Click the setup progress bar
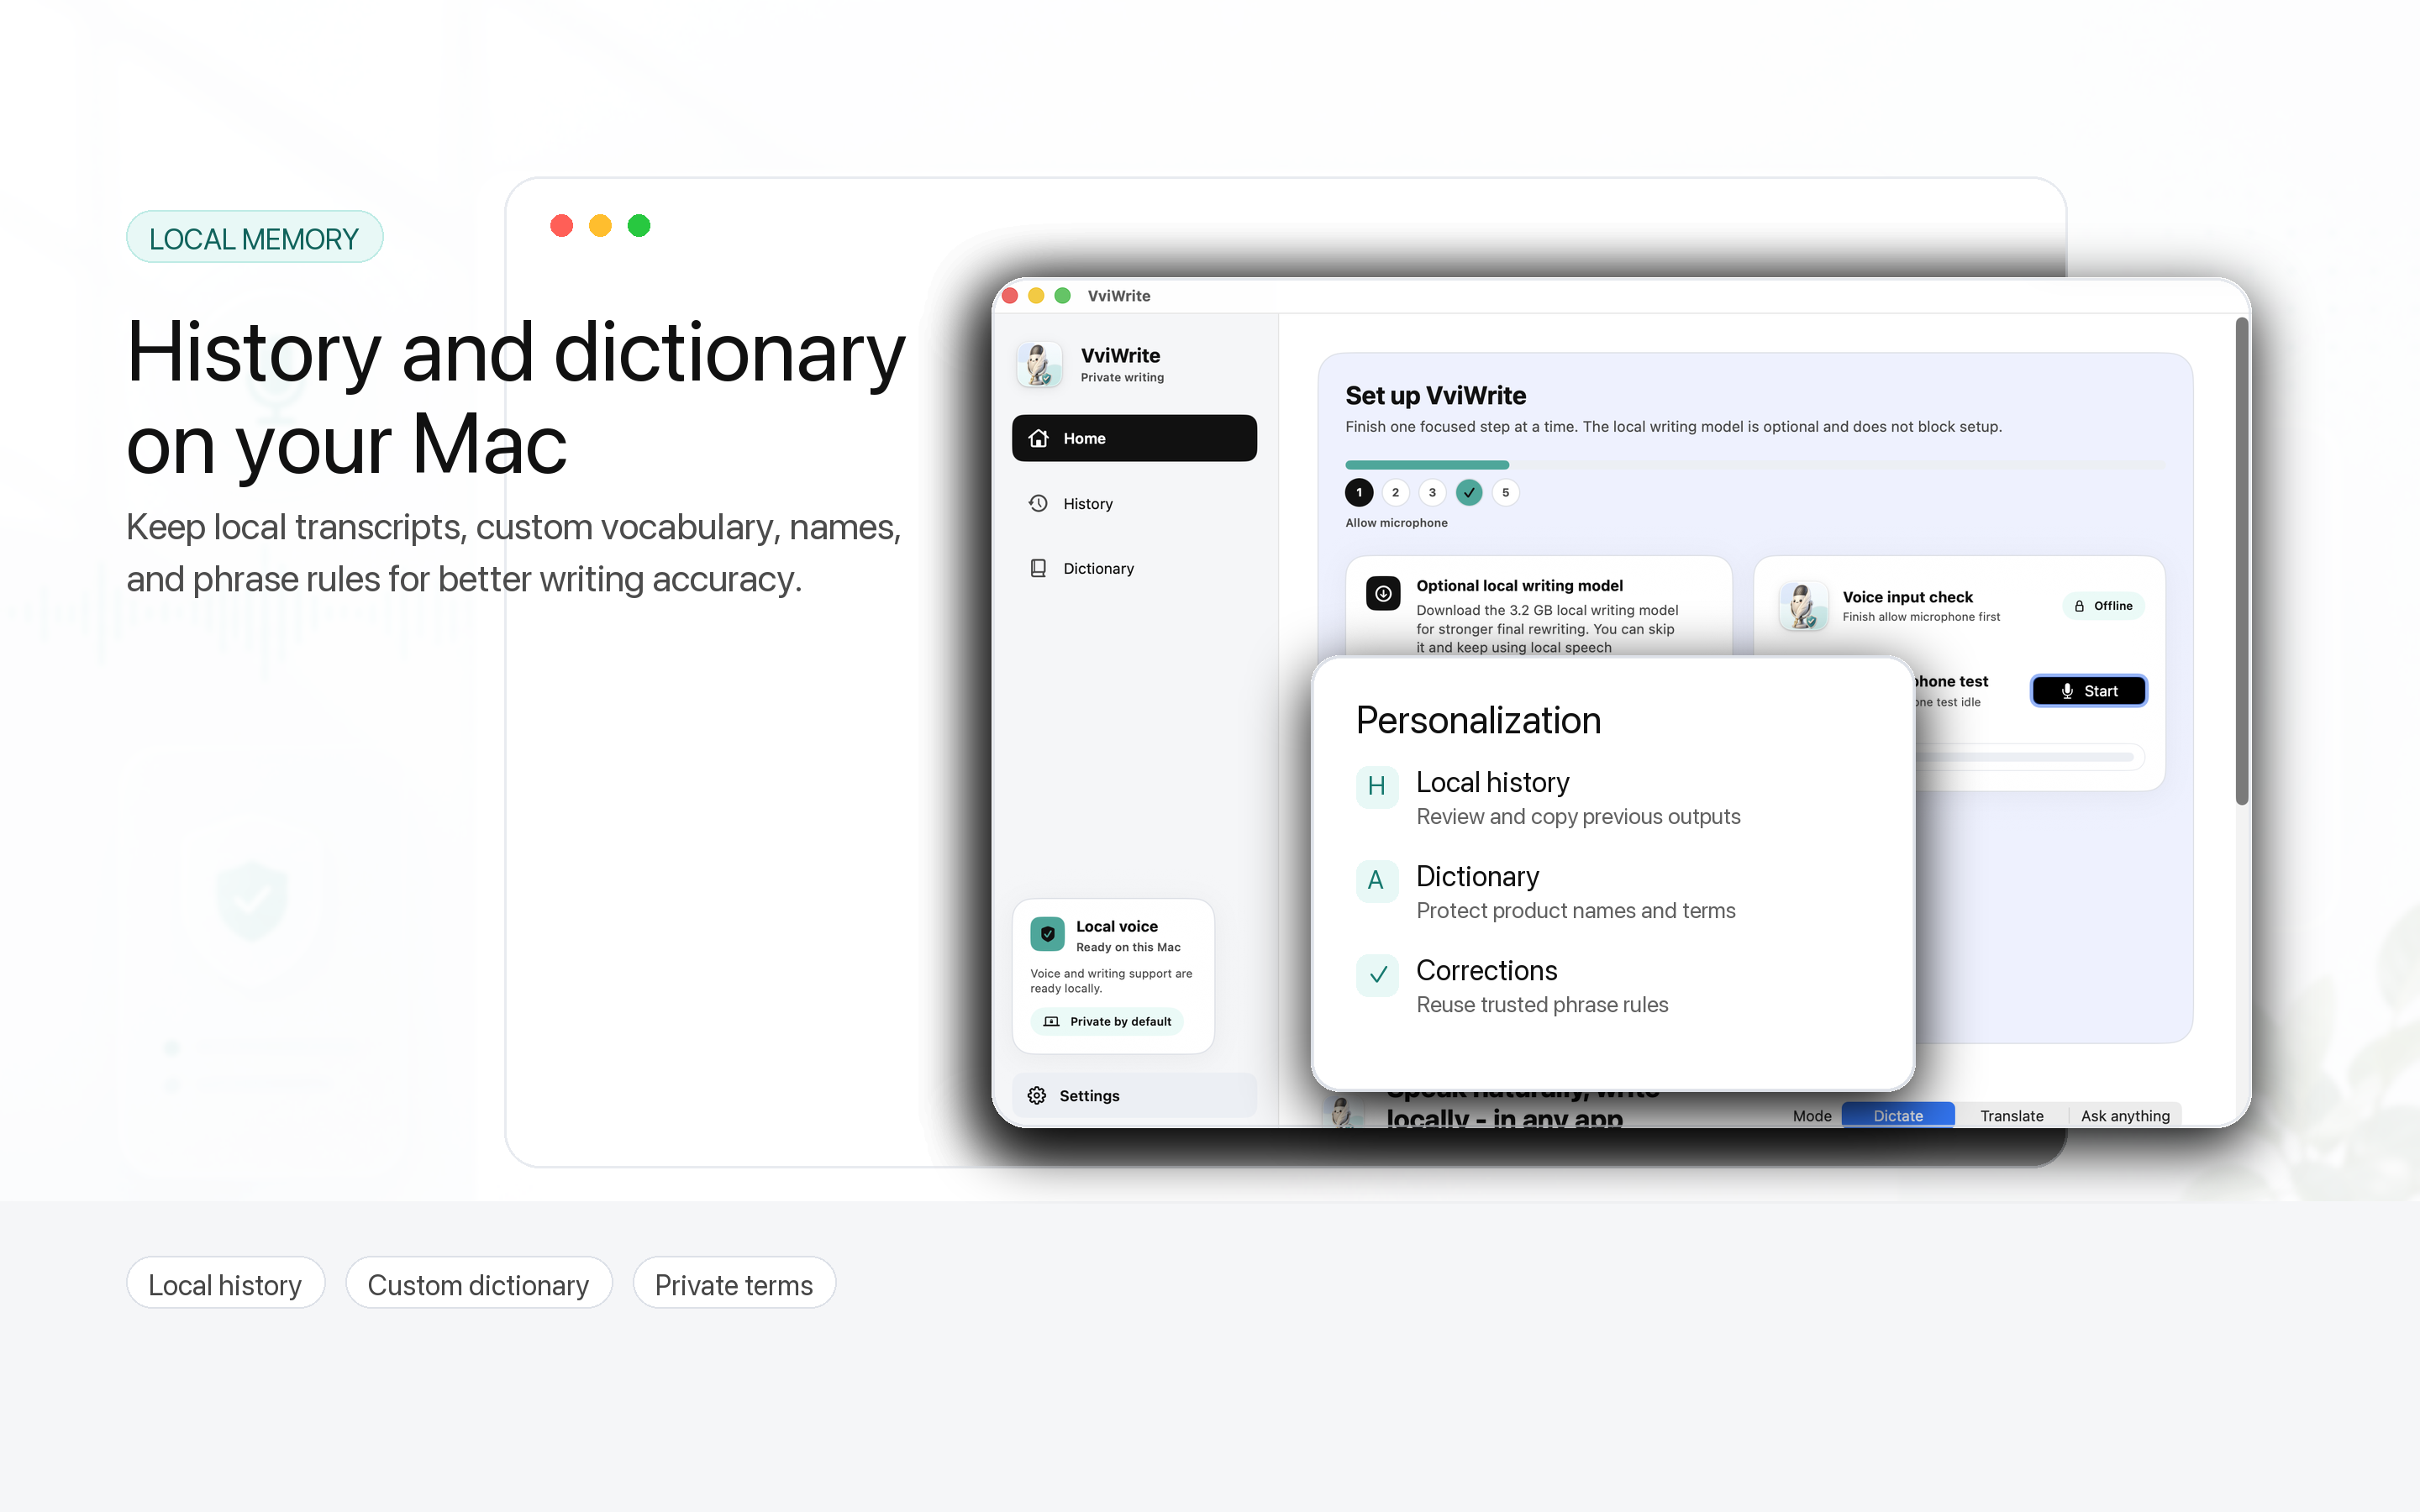Image resolution: width=2420 pixels, height=1512 pixels. point(1755,464)
